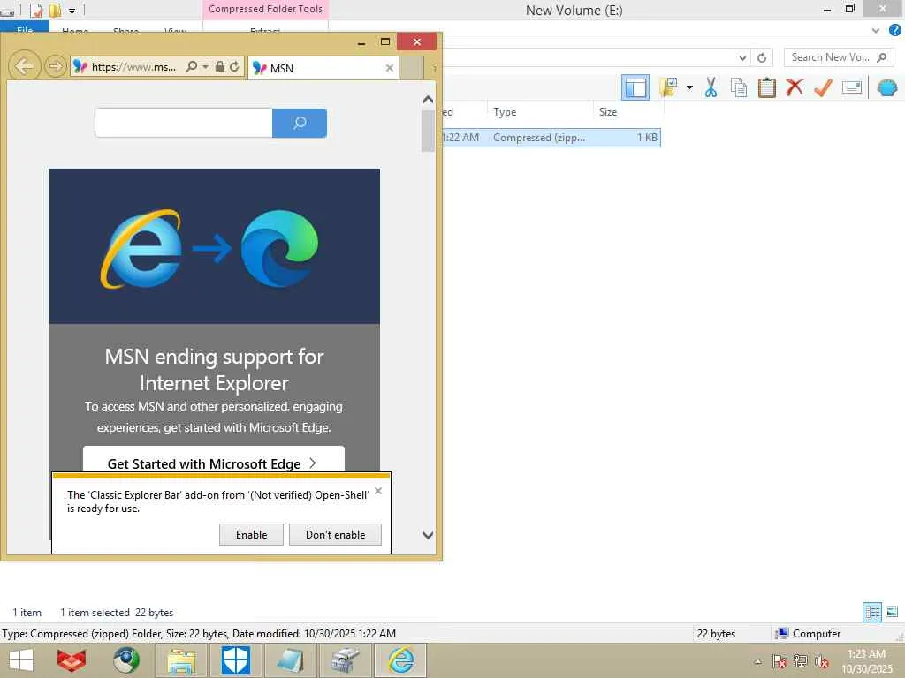Click the 1 item selected 22 bytes status text
The width and height of the screenshot is (905, 678).
click(117, 613)
